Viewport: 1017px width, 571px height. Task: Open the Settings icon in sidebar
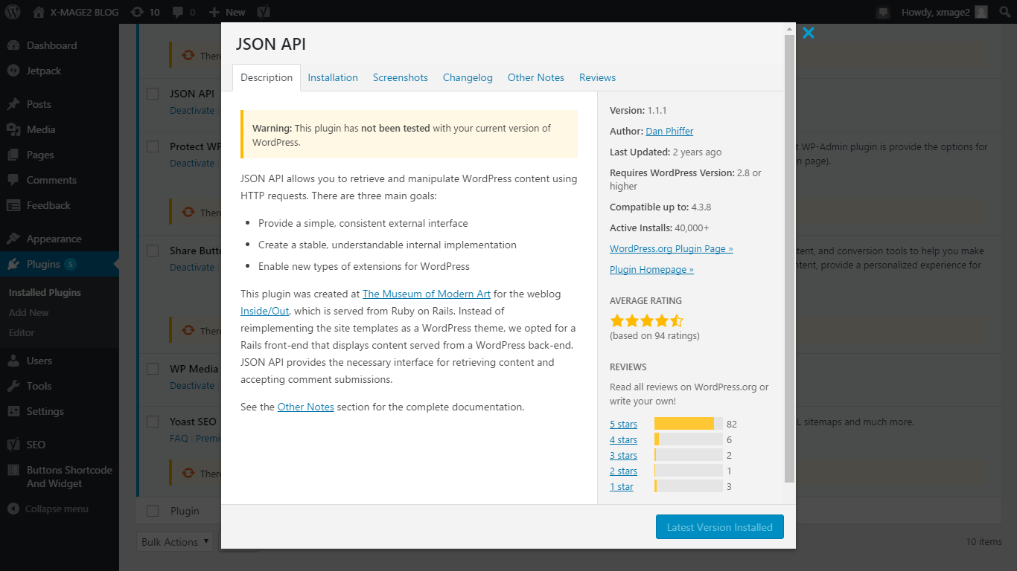coord(13,411)
